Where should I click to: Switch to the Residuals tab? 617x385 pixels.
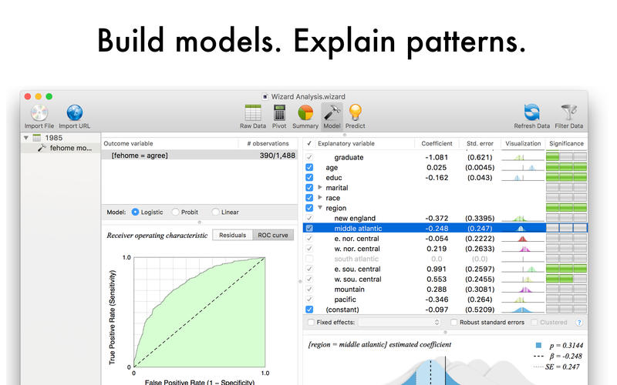click(232, 235)
